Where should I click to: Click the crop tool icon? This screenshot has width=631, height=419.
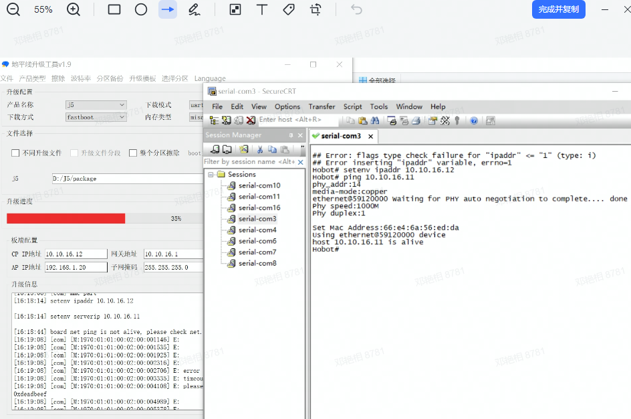pyautogui.click(x=315, y=9)
